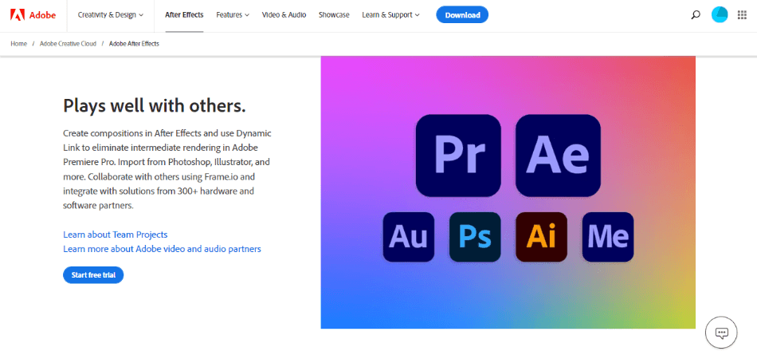Open the chat support bubble icon

coord(721,333)
